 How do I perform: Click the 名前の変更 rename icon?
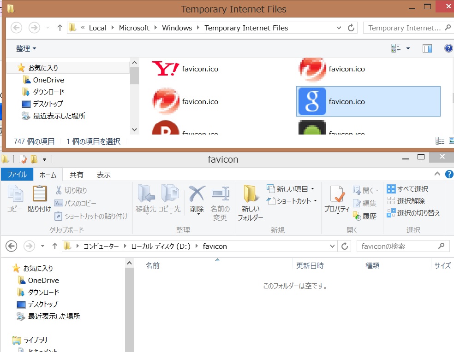click(x=220, y=202)
